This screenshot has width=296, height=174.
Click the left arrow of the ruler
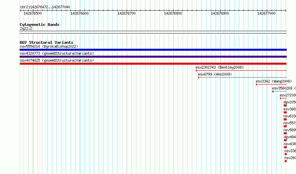click(x=21, y=10)
